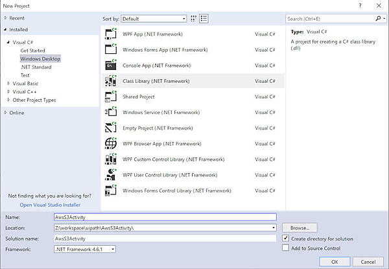The width and height of the screenshot is (389, 269).
Task: Click the Browse... button
Action: [x=300, y=228]
